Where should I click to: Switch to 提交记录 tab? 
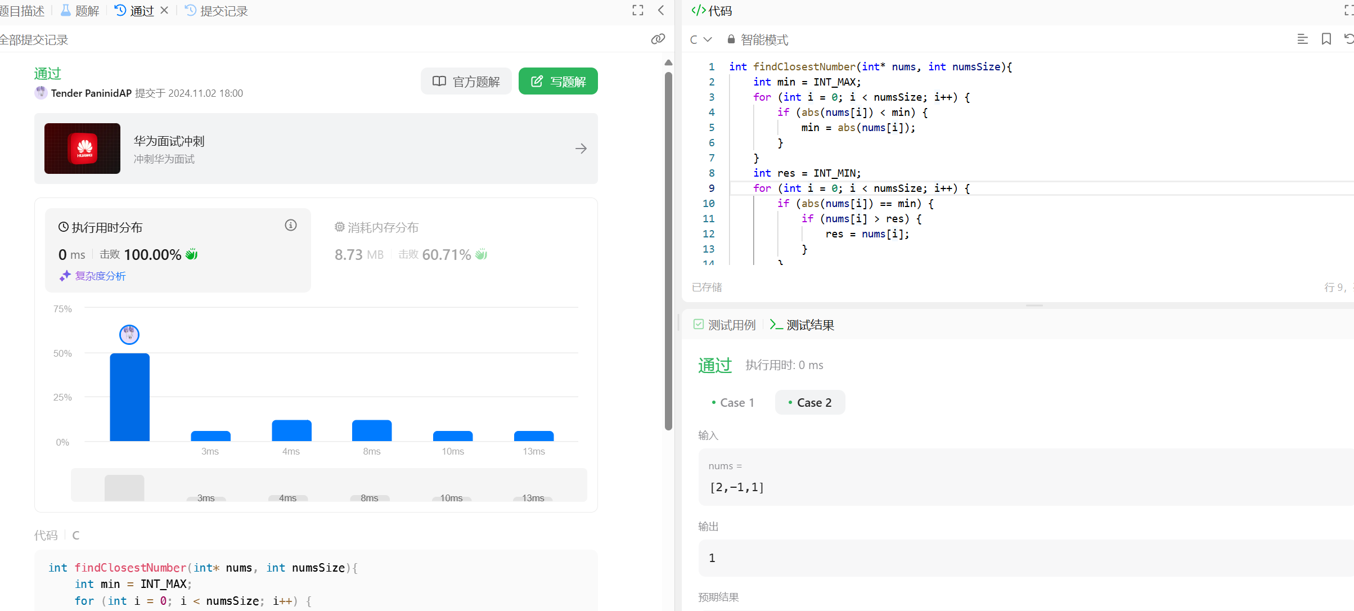click(x=217, y=11)
